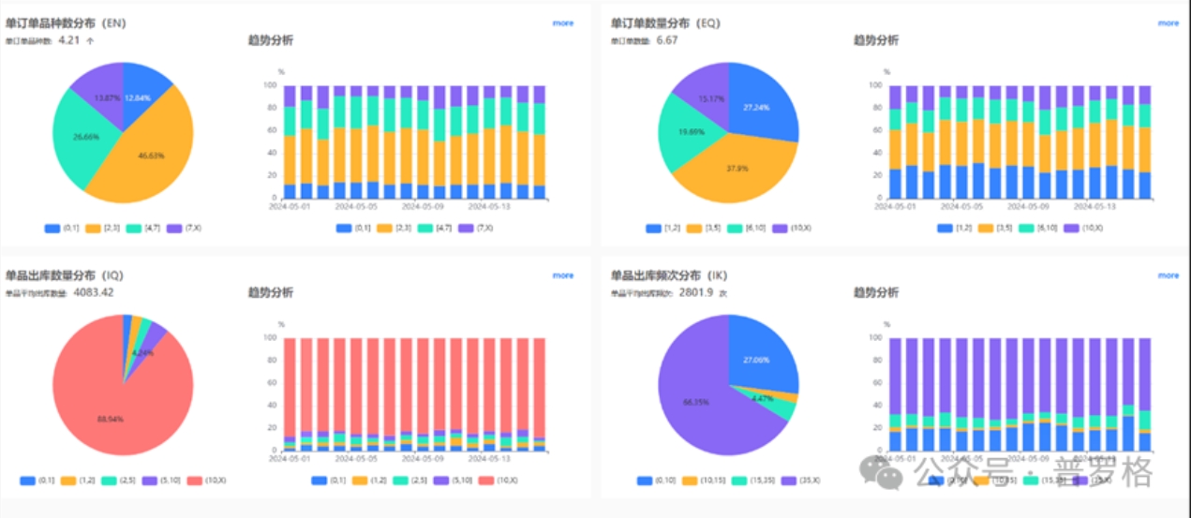Open "more" in the 单订单品种数分布 (EN) panel
Viewport: 1191px width, 518px height.
pos(562,23)
